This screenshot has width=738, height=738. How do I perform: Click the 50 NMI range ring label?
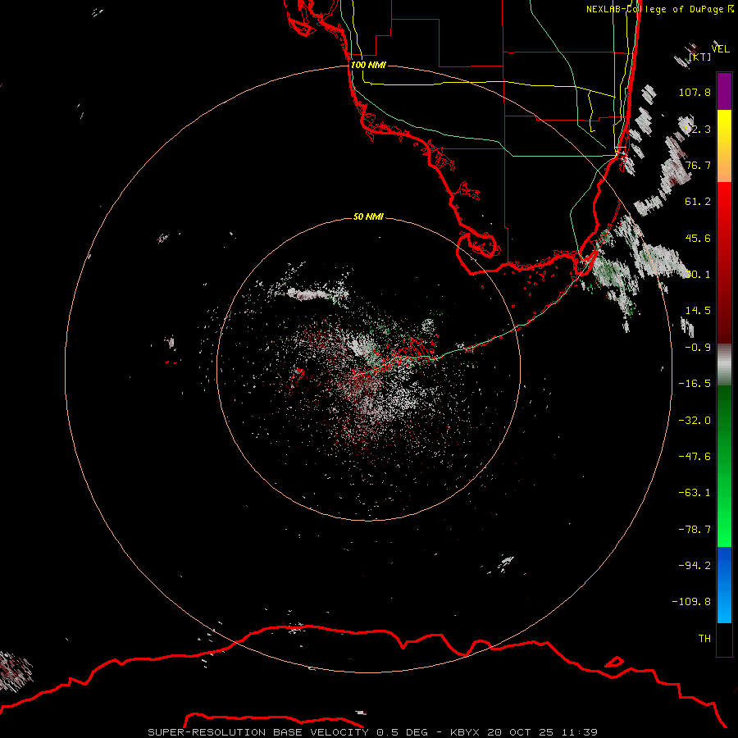point(368,216)
